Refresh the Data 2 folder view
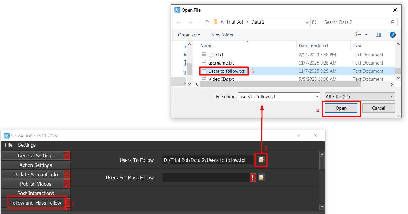The height and width of the screenshot is (214, 408). coord(314,22)
